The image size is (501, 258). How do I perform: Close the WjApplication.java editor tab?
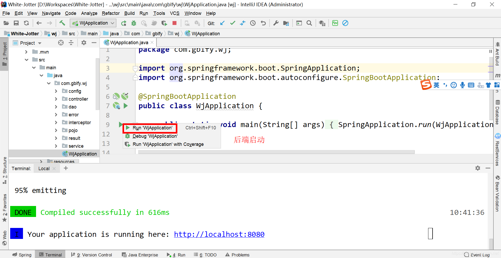pyautogui.click(x=152, y=42)
